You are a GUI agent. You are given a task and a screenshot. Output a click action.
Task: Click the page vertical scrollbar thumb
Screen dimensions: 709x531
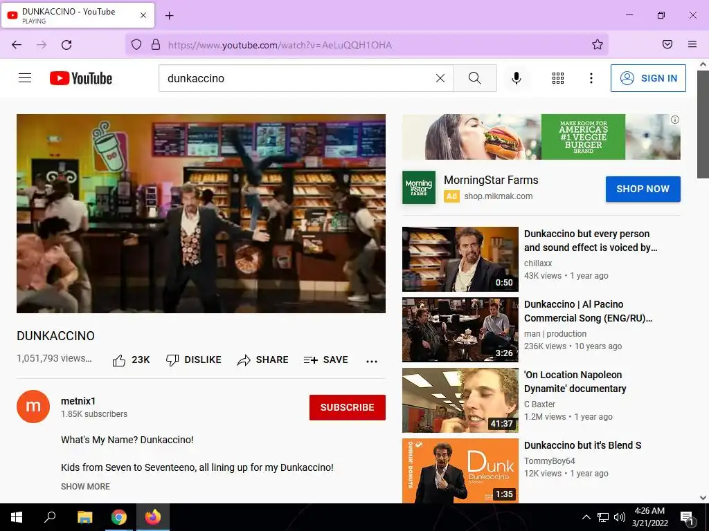click(703, 124)
